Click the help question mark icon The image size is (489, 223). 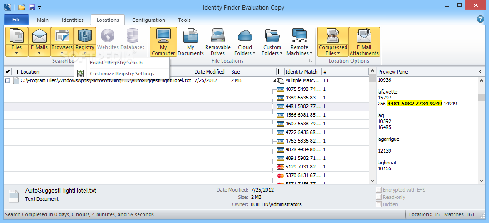[x=480, y=20]
